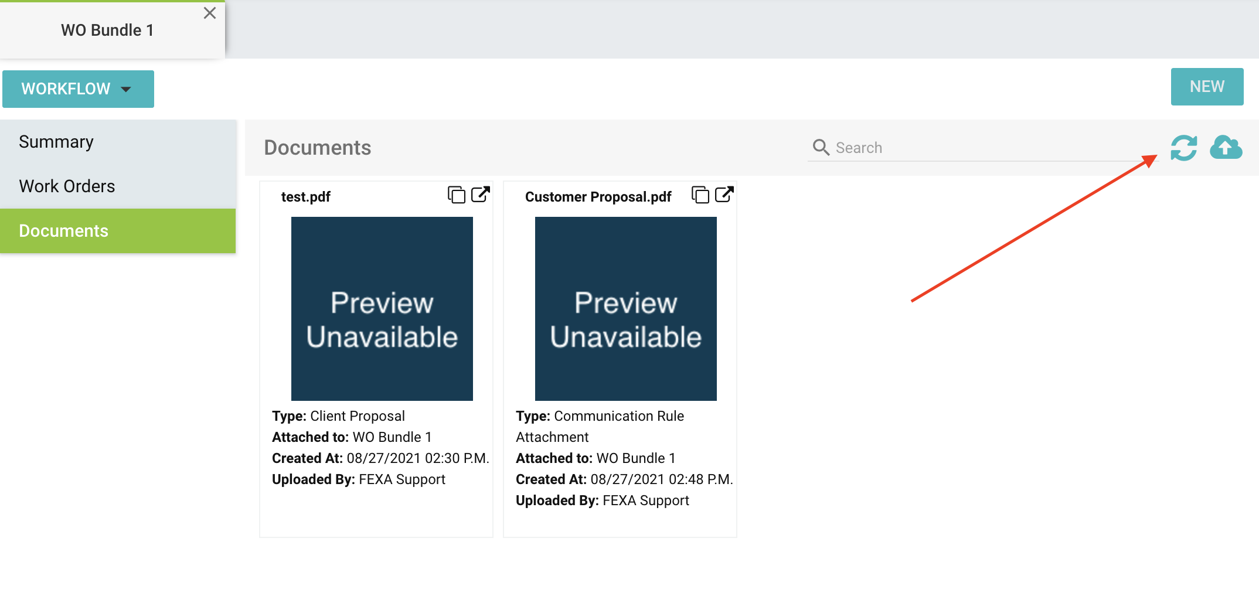Screen dimensions: 1259x613
Task: Click the refresh documents icon
Action: pyautogui.click(x=1183, y=148)
